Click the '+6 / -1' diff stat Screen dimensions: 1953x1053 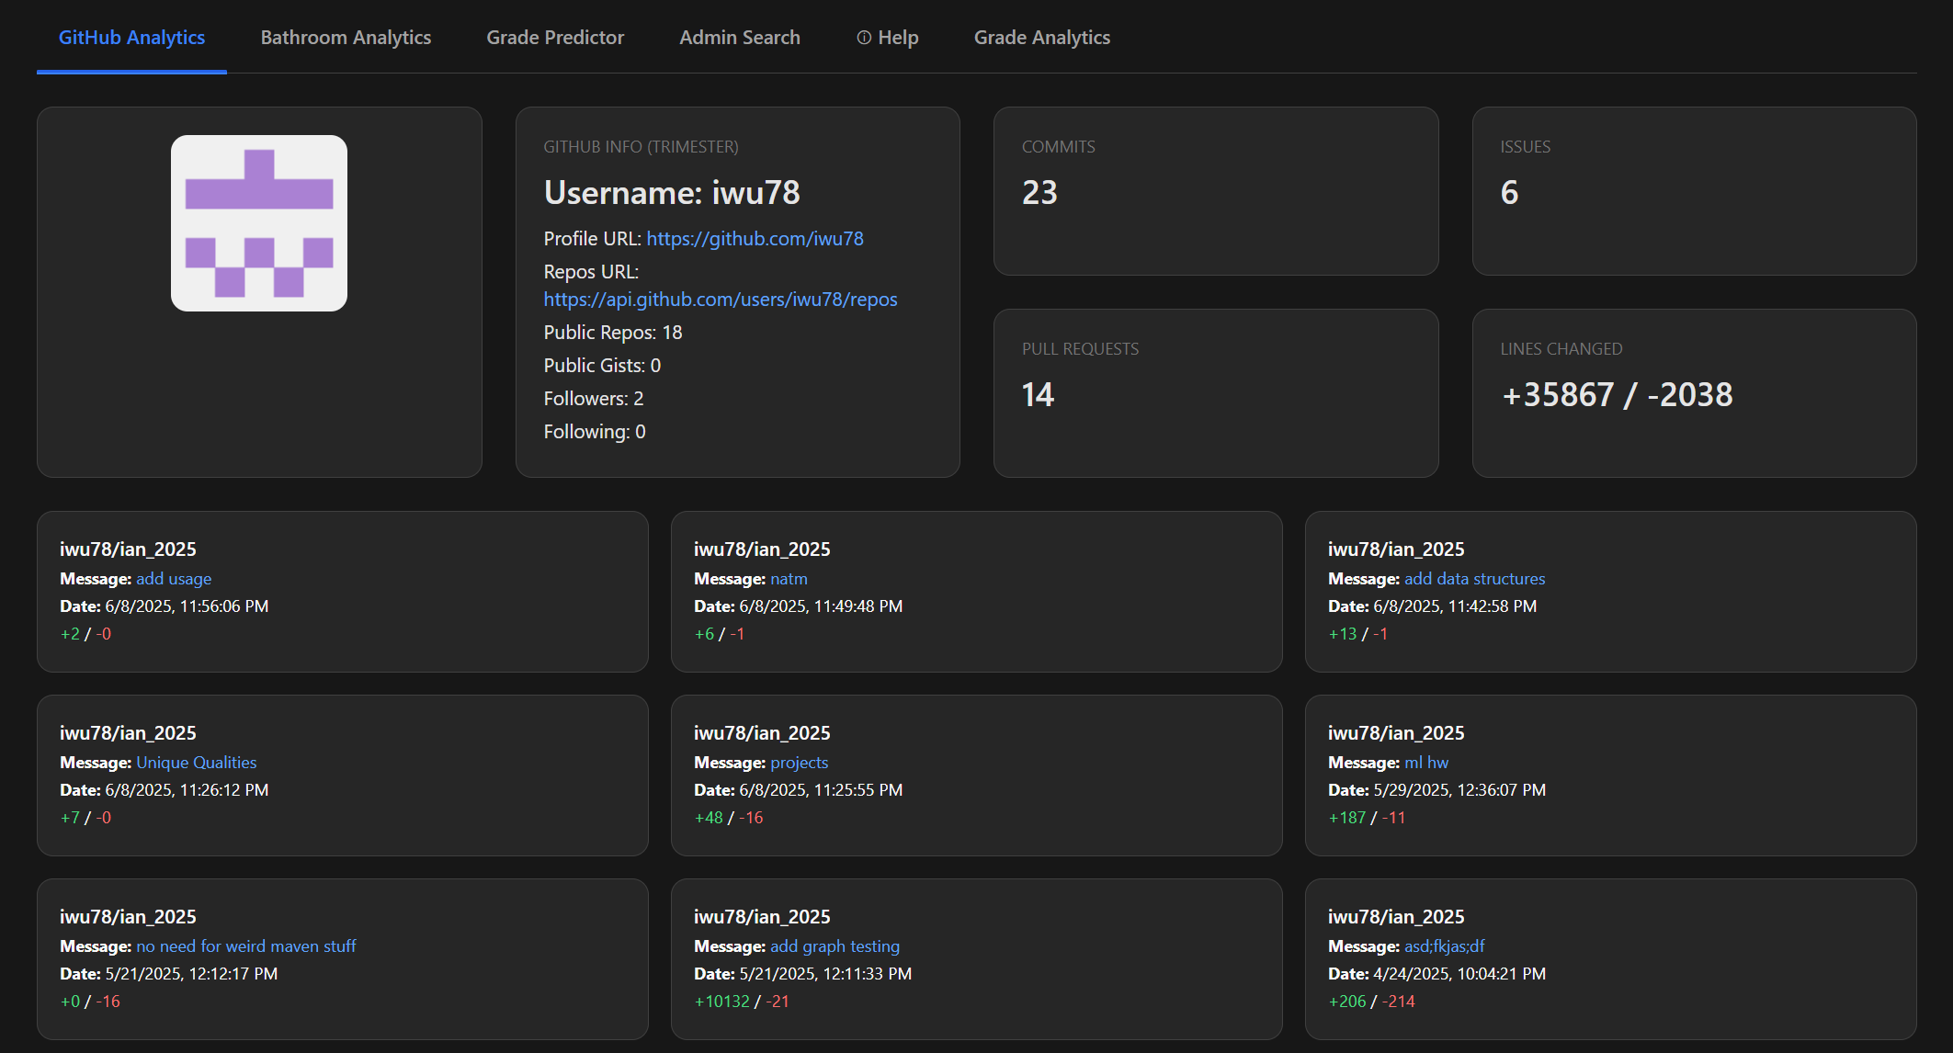point(720,634)
